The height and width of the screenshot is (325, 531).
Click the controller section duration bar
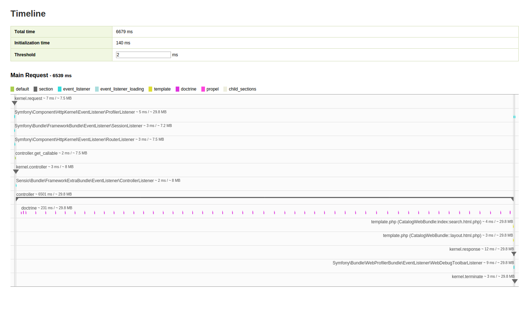click(x=265, y=198)
